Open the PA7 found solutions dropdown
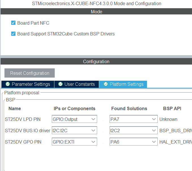This screenshot has height=171, width=192. (x=133, y=119)
